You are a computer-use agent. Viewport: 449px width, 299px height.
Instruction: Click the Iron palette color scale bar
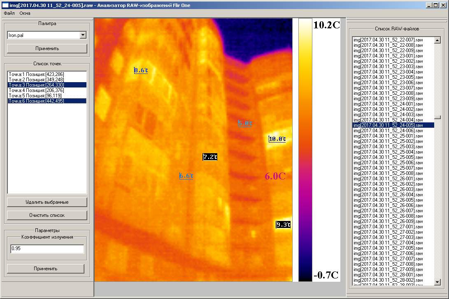click(305, 150)
